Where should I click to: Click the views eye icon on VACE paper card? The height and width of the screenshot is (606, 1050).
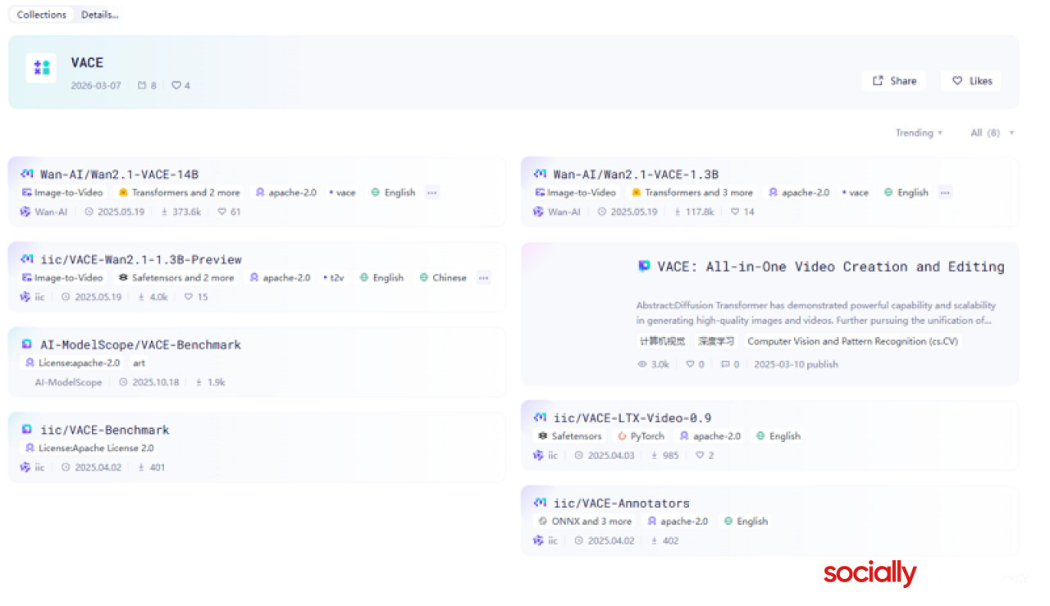coord(642,364)
